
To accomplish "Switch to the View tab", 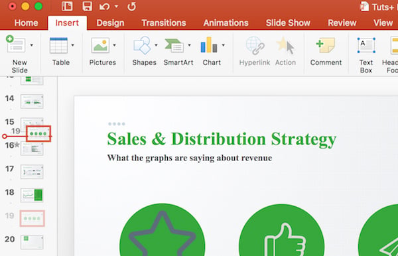I will point(383,23).
